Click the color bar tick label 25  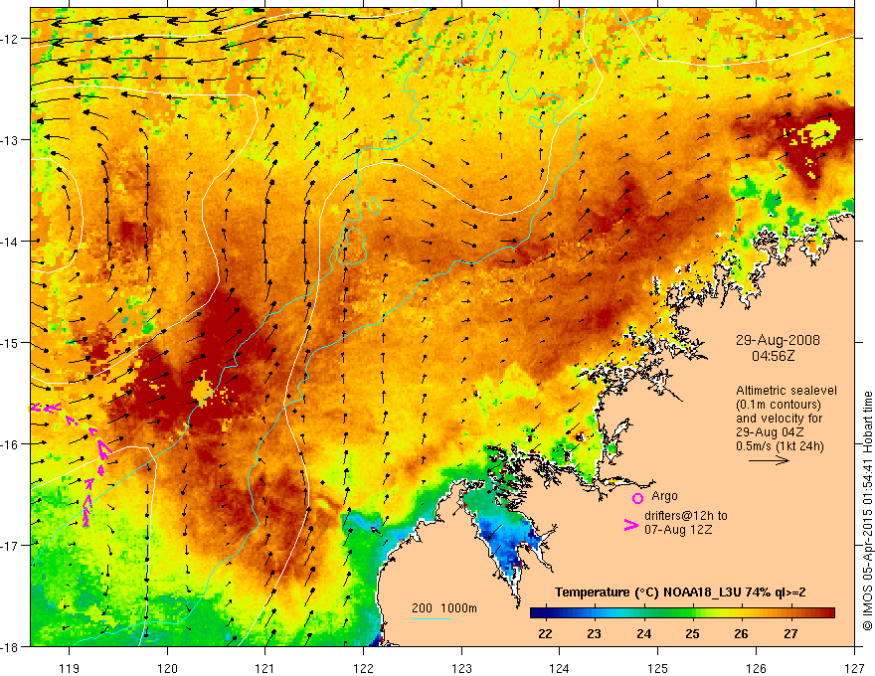click(692, 633)
